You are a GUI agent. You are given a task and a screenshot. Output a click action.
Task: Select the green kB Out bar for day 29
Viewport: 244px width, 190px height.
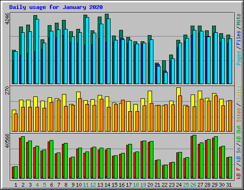pos(216,157)
